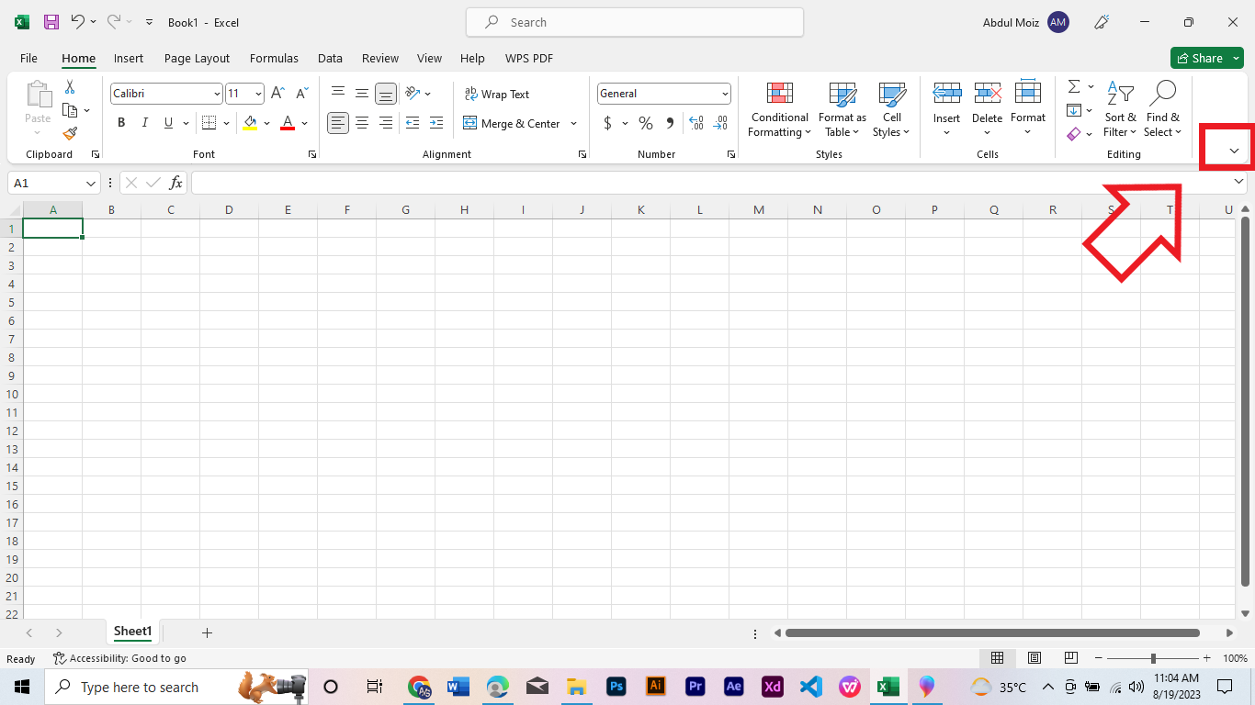Click the Increase Decimal icon
Viewport: 1255px width, 705px height.
click(696, 123)
